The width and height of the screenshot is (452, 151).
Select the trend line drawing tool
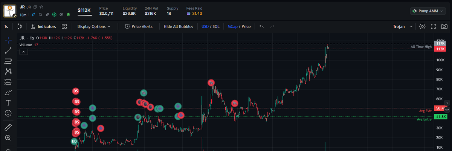click(x=8, y=50)
